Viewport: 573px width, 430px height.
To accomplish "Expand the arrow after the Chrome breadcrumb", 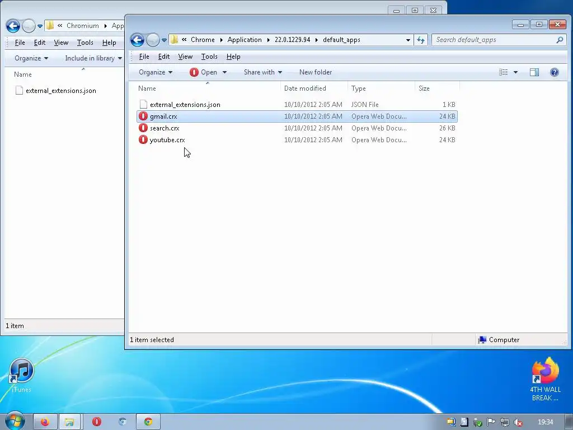I will pos(221,40).
